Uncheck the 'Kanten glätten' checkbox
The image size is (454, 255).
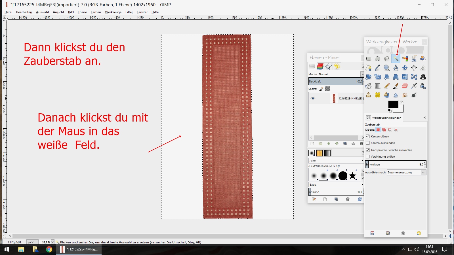[x=368, y=137]
